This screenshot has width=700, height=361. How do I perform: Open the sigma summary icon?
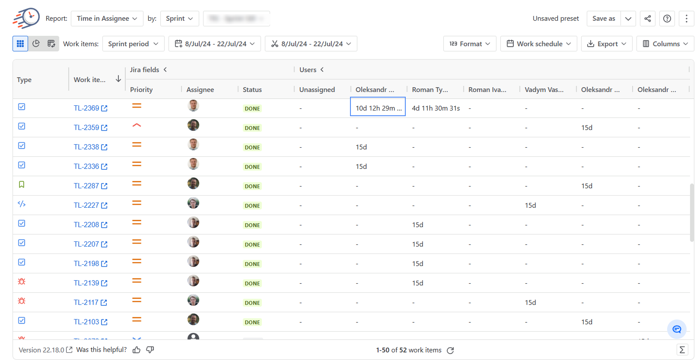pos(682,350)
